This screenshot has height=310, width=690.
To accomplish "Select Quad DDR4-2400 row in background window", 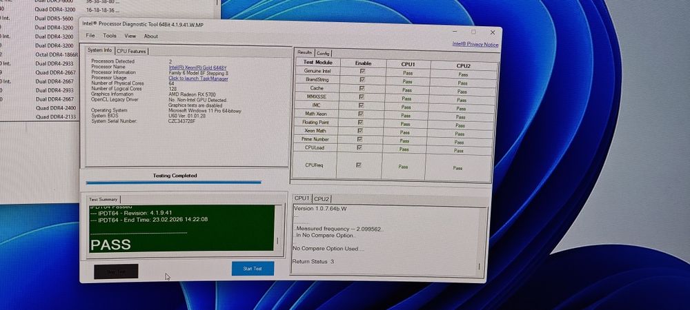I will pyautogui.click(x=55, y=108).
